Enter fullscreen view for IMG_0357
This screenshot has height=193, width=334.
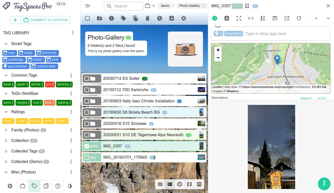point(239,18)
